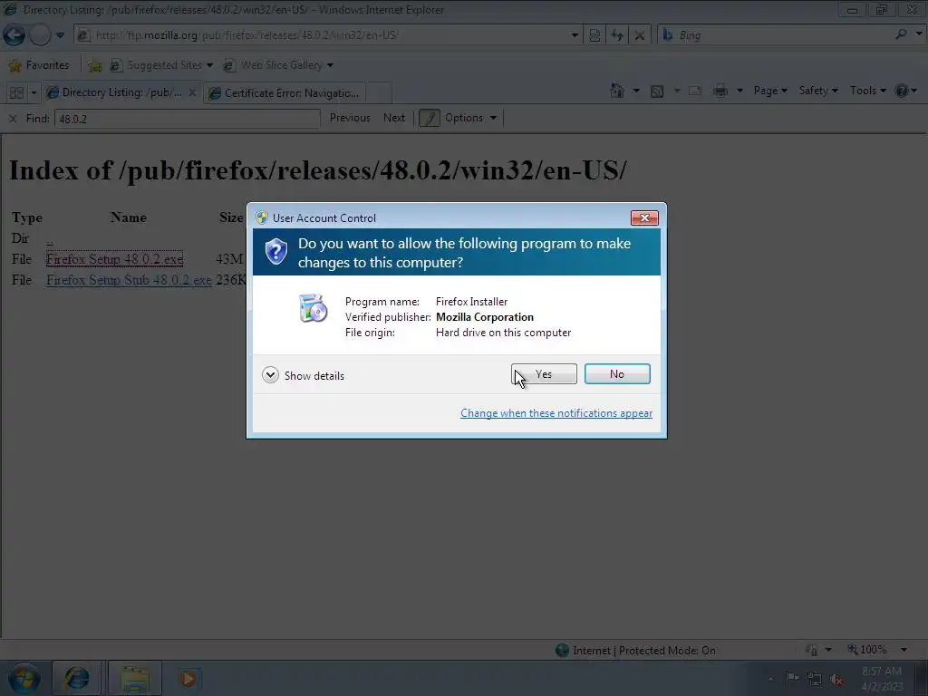Viewport: 928px width, 696px height.
Task: Open the Favorites star button
Action: coord(39,65)
